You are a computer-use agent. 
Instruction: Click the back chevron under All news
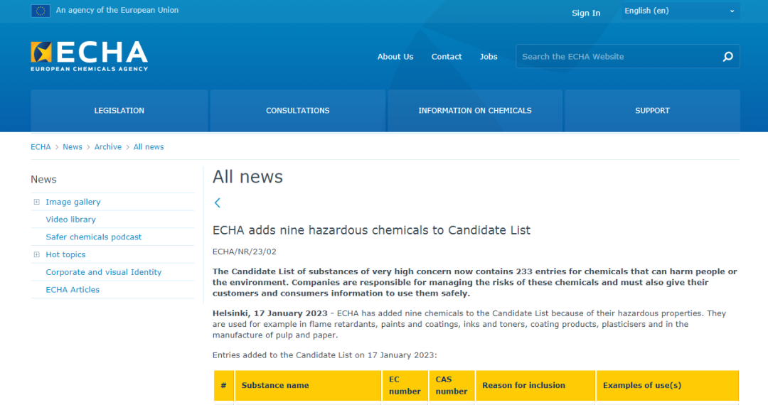pos(218,202)
